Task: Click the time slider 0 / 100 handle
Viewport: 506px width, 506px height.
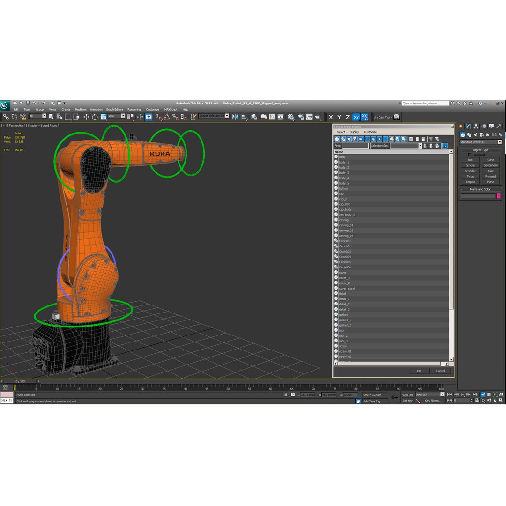Action: coord(20,381)
